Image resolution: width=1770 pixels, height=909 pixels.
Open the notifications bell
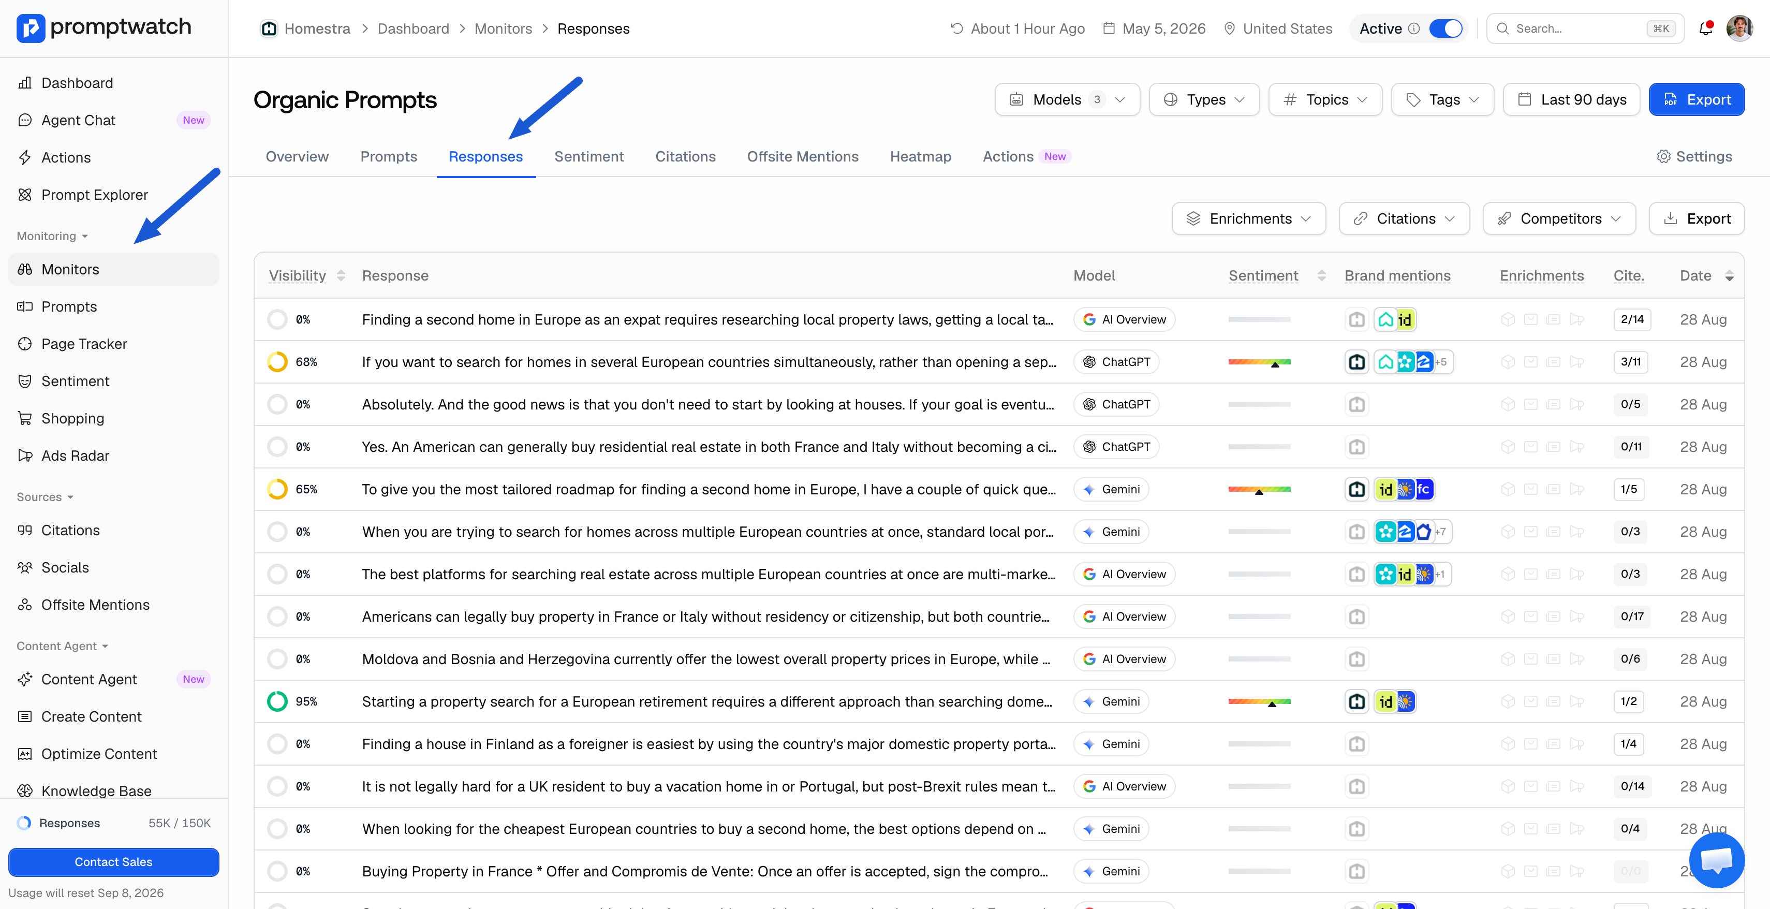1705,28
